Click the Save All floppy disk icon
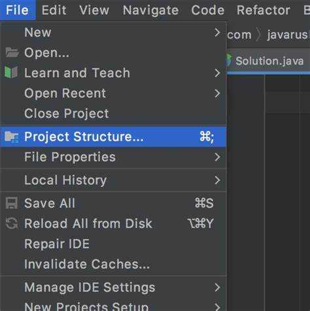 click(11, 203)
